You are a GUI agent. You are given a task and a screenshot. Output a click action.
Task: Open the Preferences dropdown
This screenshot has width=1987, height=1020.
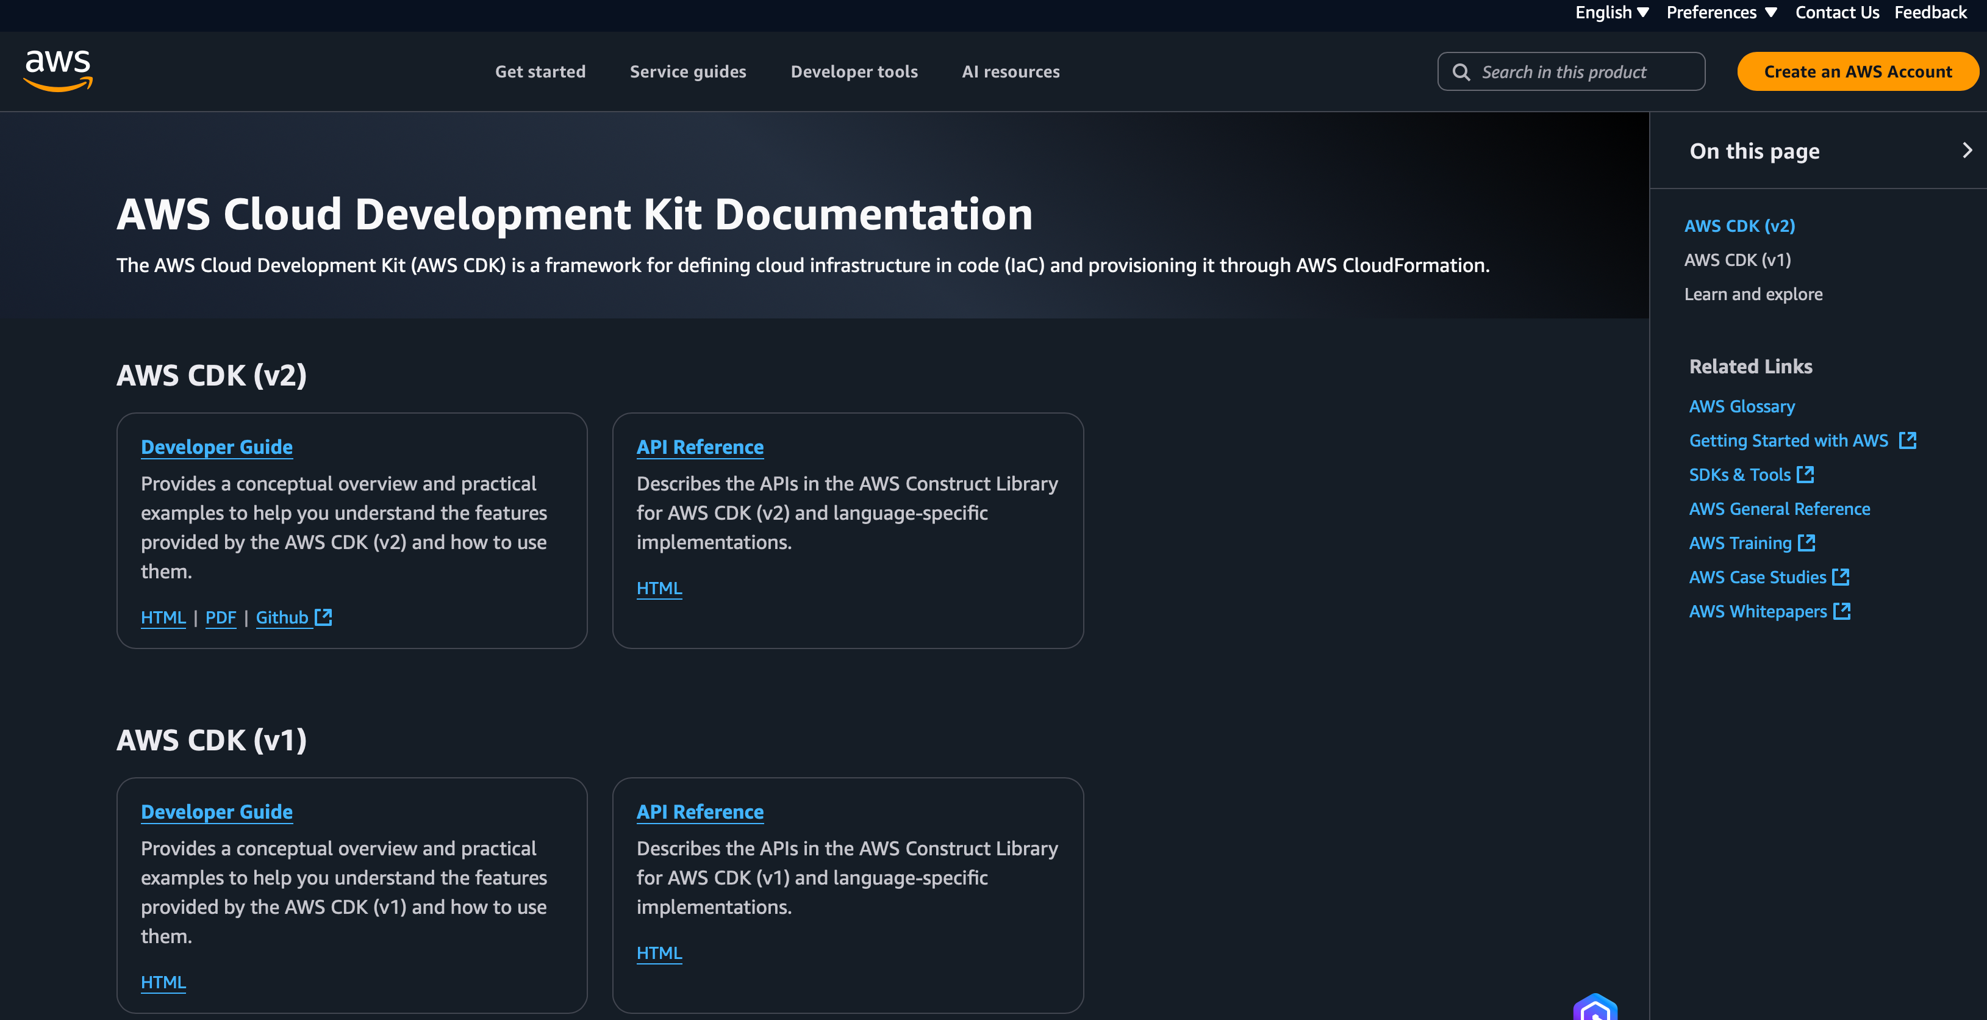point(1722,12)
